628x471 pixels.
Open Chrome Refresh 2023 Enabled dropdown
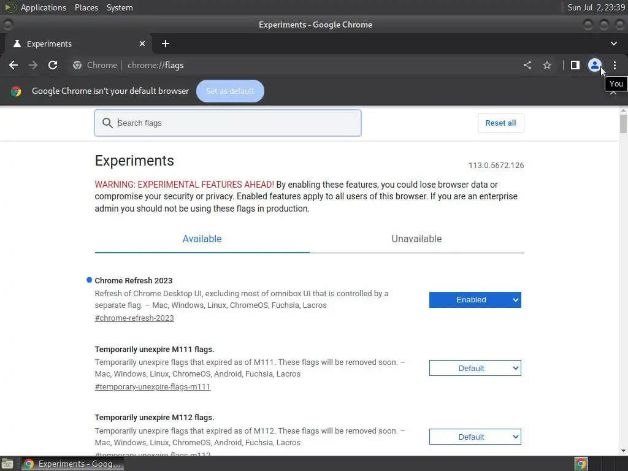(x=475, y=299)
